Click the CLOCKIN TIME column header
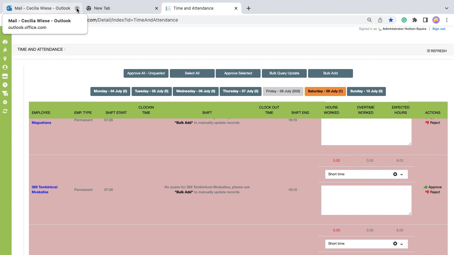Screen dimensions: 454x255 coord(146,110)
